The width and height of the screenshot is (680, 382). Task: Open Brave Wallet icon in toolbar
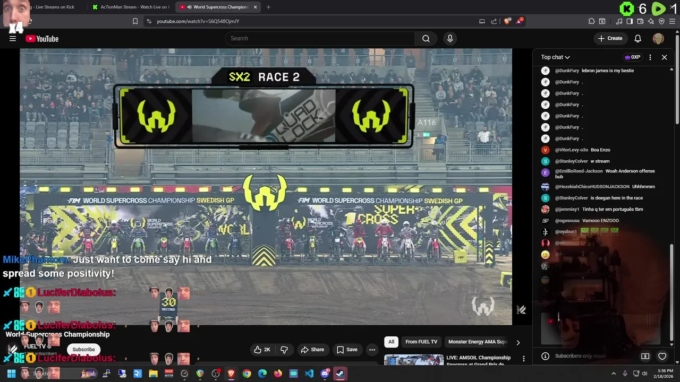coord(640,21)
